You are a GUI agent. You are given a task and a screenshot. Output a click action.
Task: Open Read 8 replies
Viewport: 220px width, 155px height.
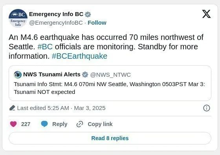110,138
